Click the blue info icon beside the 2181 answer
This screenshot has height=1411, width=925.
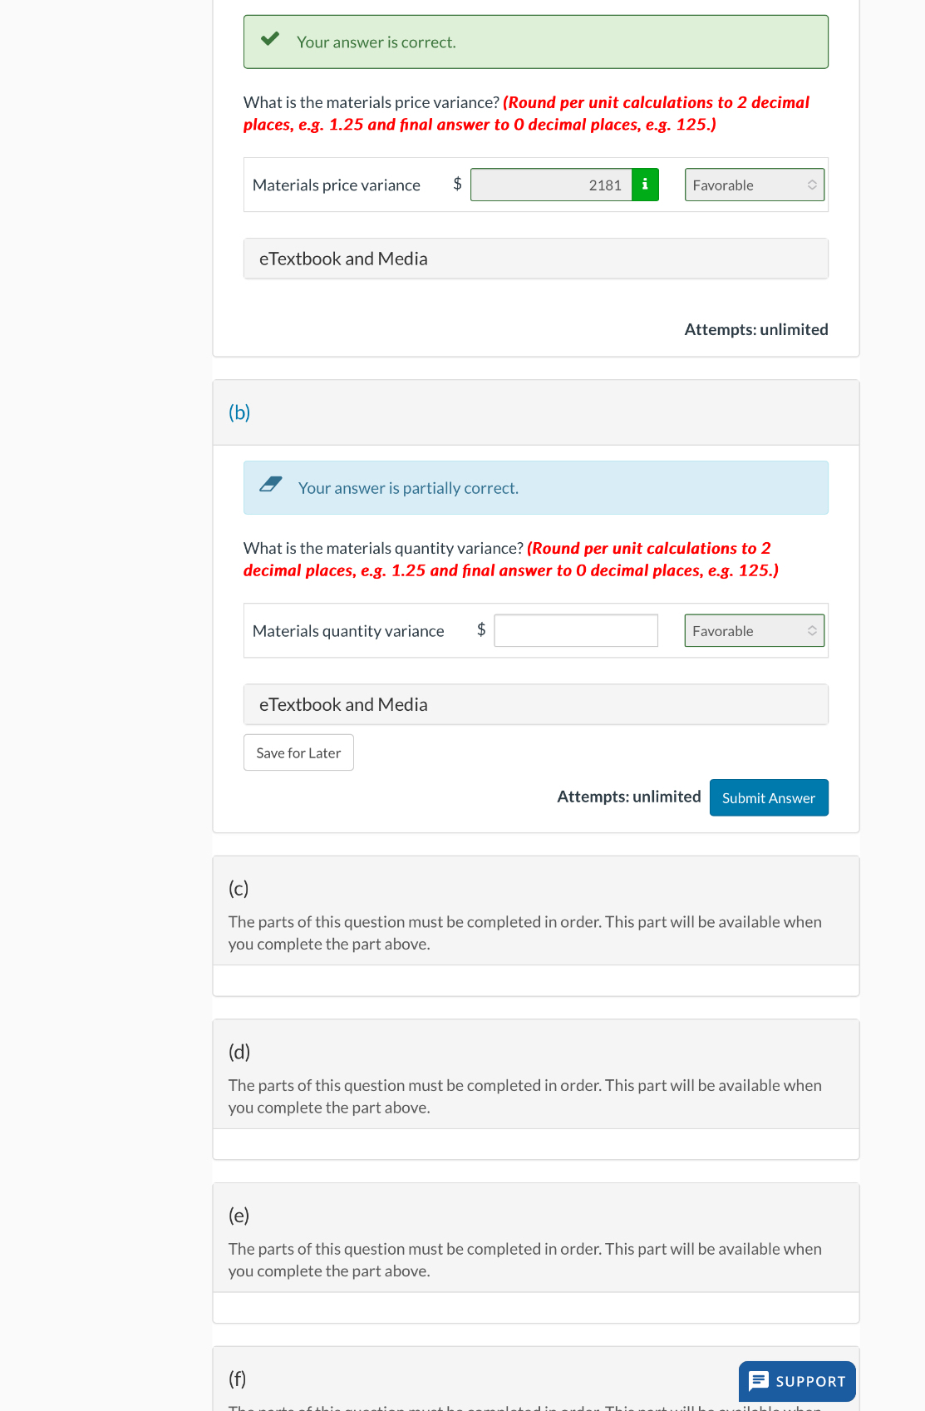coord(646,185)
